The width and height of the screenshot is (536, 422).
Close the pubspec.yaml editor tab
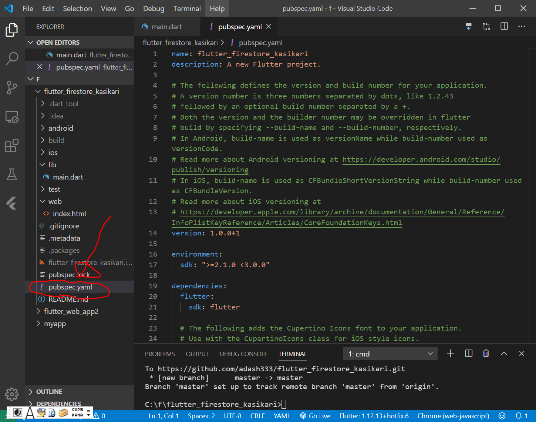tap(269, 27)
